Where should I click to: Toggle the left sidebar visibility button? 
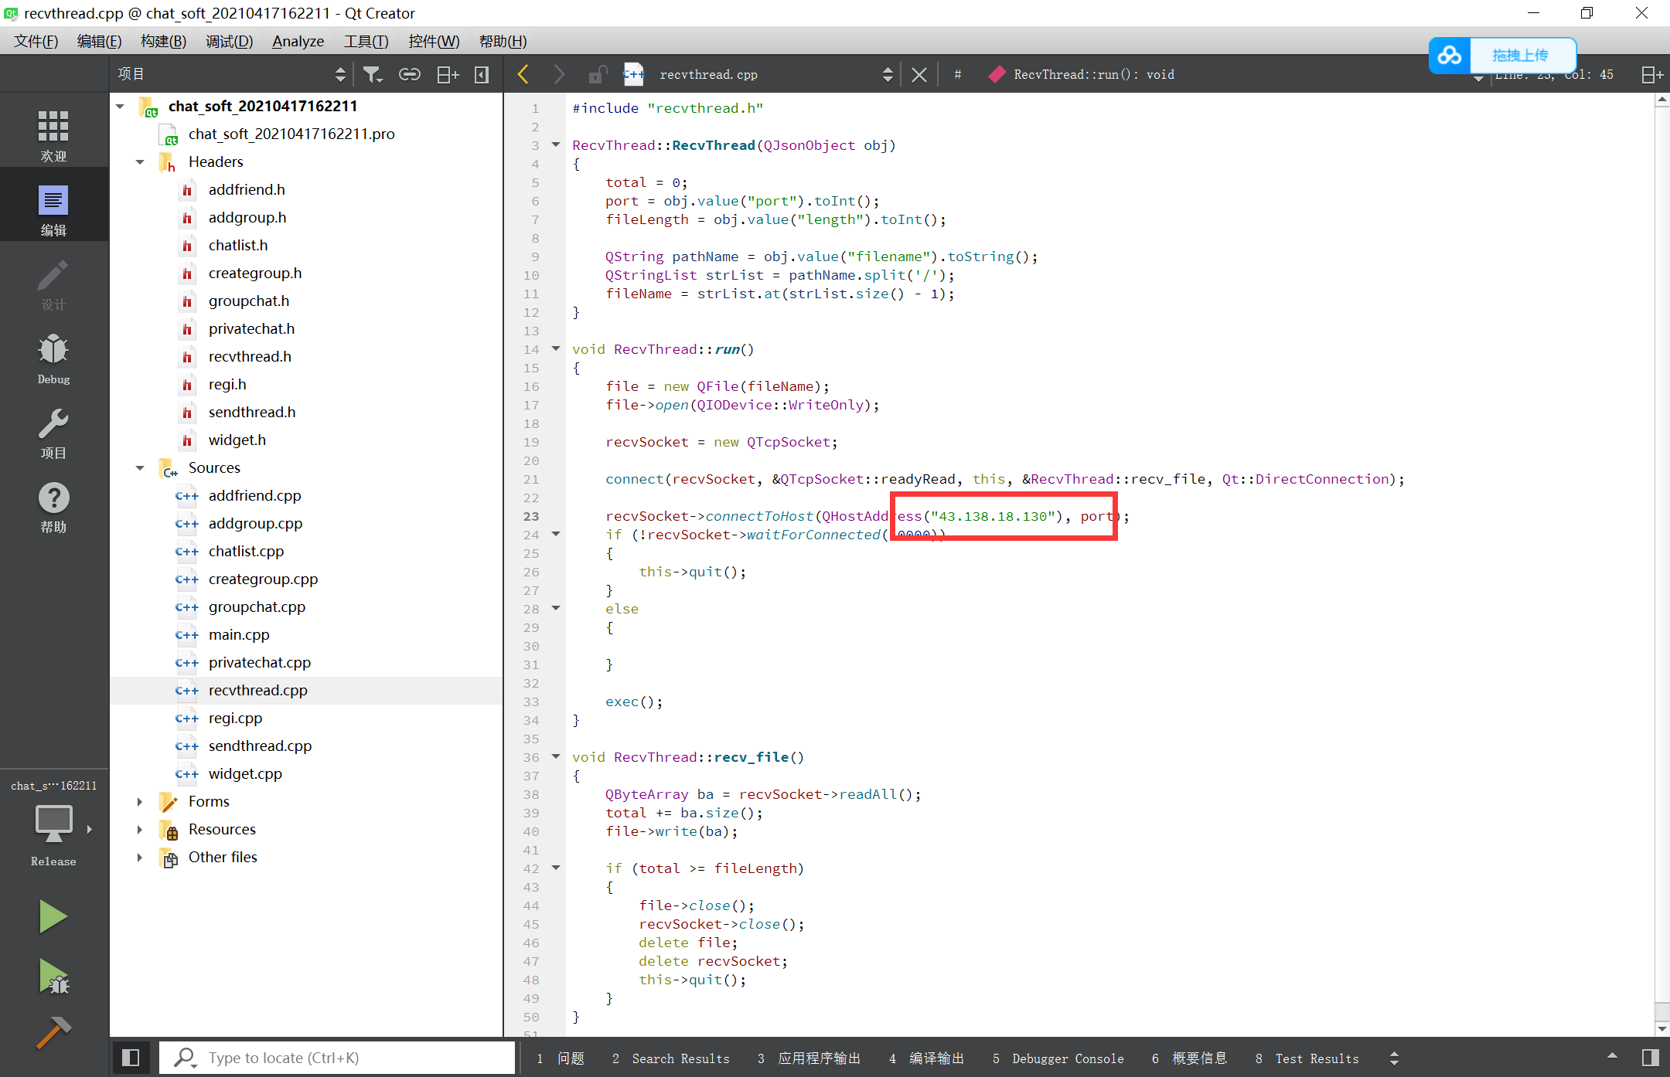tap(131, 1058)
